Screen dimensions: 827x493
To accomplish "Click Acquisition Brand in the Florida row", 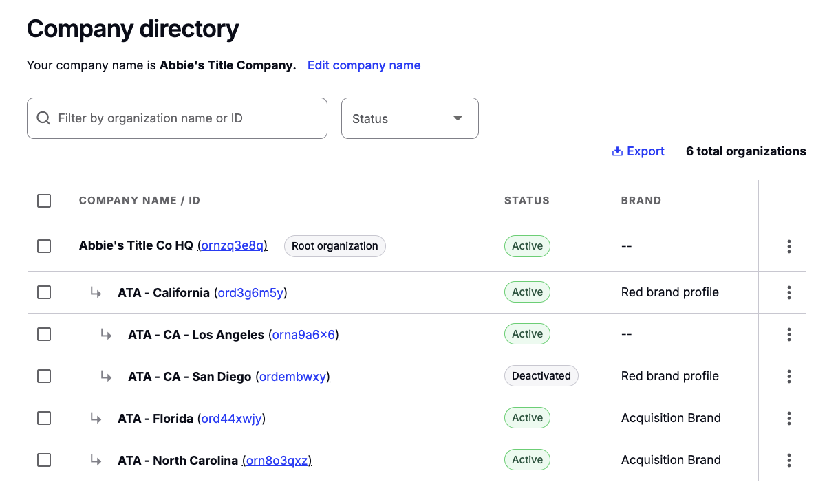I will [x=671, y=418].
